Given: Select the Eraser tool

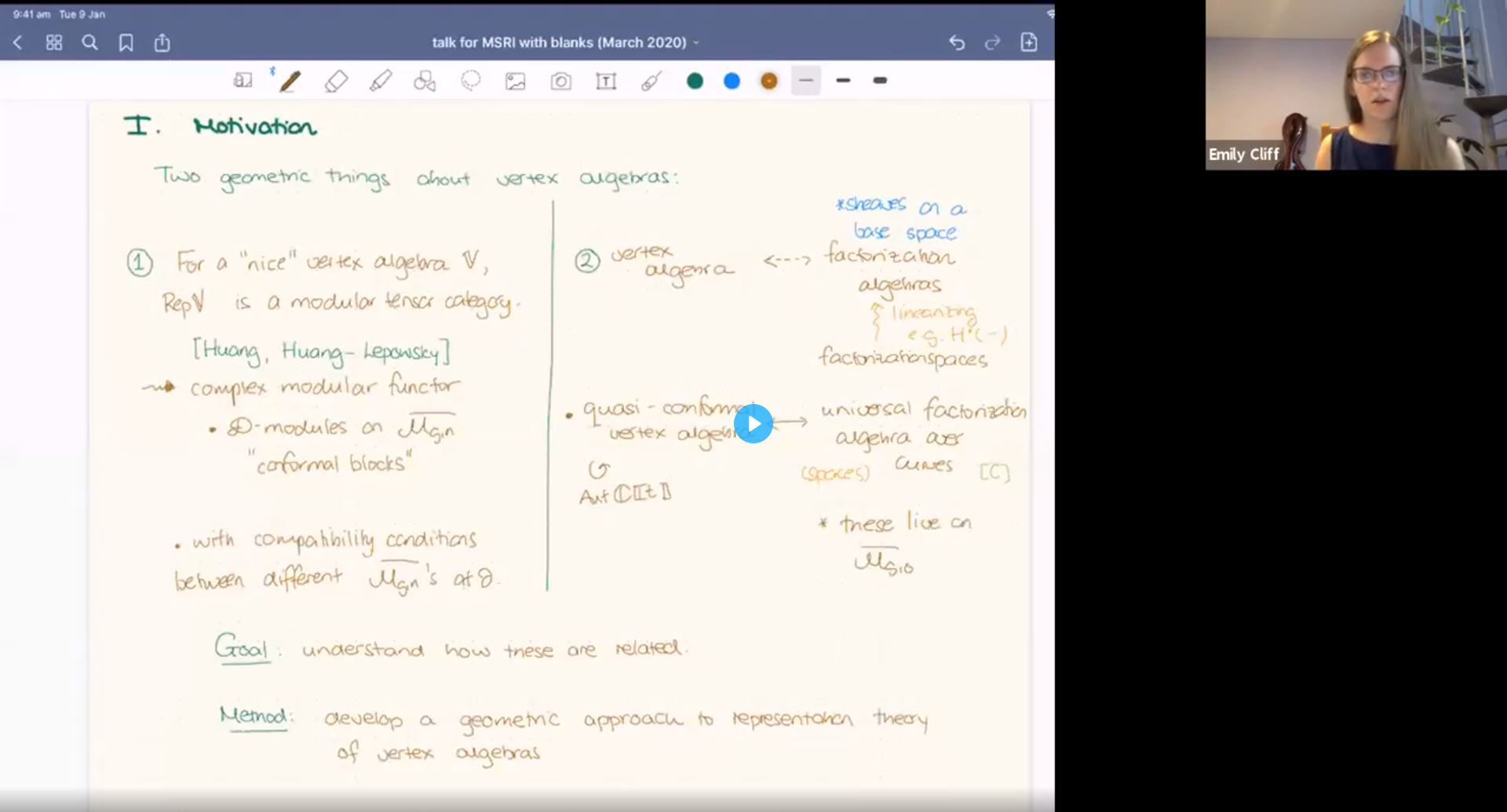Looking at the screenshot, I should tap(337, 80).
